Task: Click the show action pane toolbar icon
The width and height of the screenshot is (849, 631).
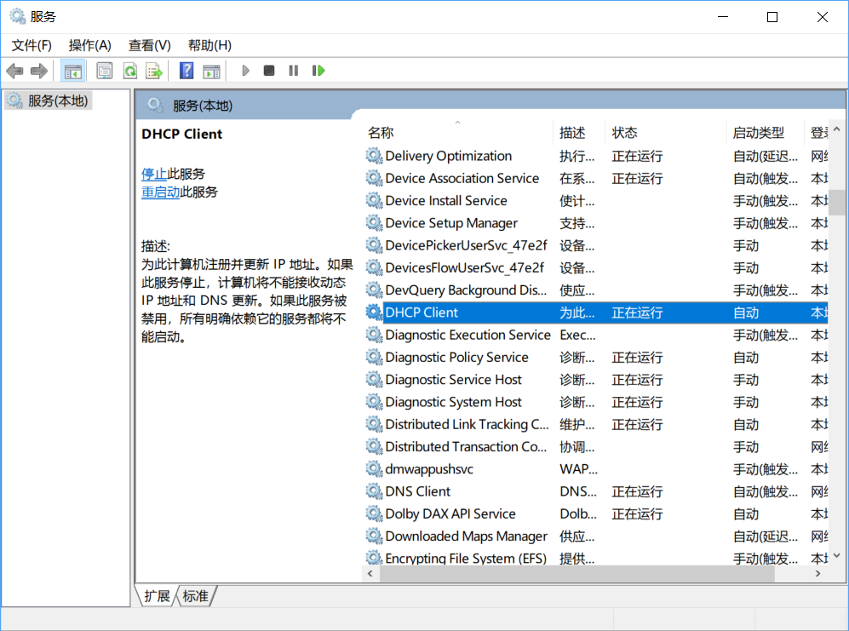Action: (211, 70)
